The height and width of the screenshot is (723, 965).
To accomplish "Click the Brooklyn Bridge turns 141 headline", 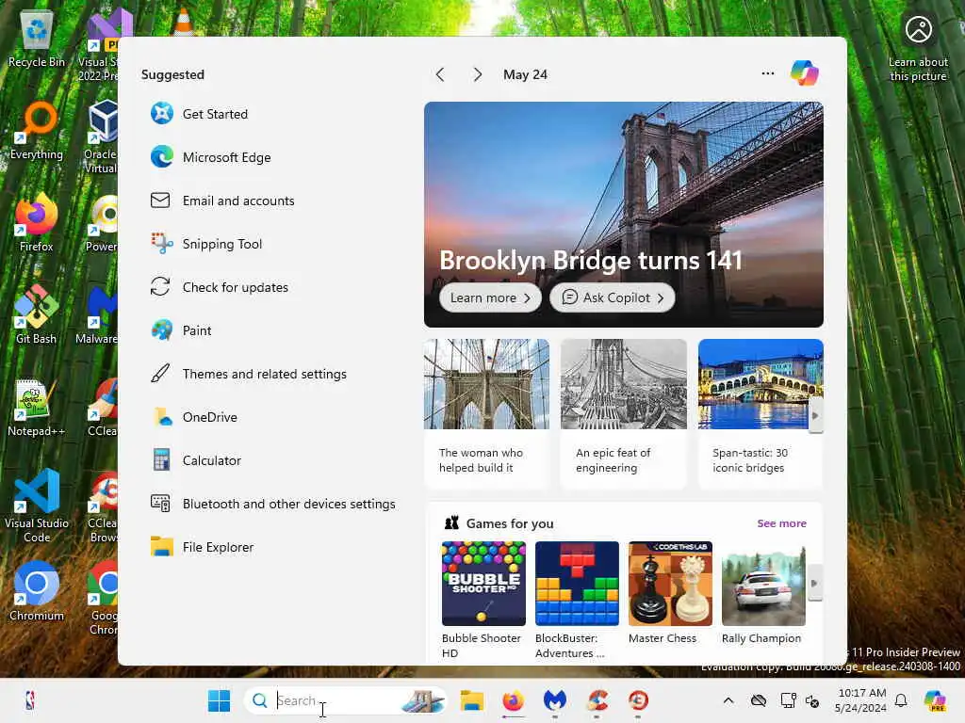I will (591, 260).
